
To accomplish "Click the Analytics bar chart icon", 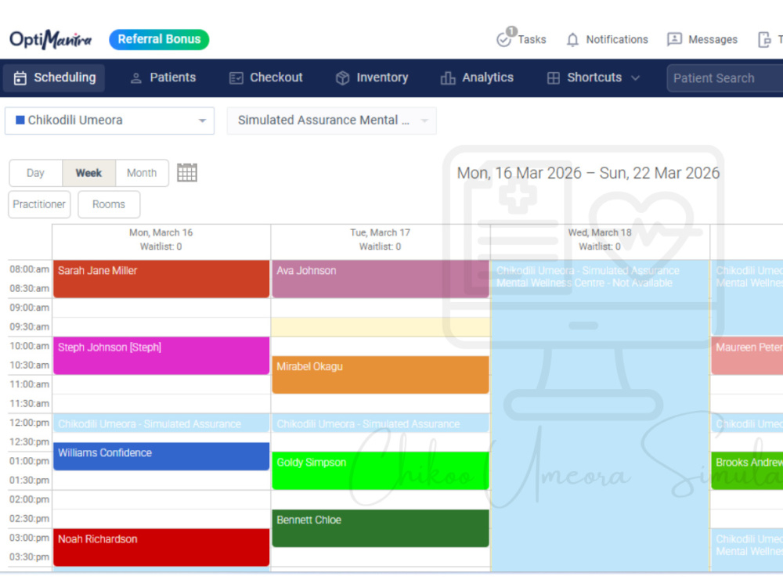I will click(448, 77).
